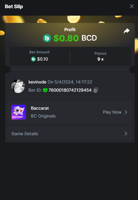Click the share arrow icon
Screen dimensions: 138x200
127,31
